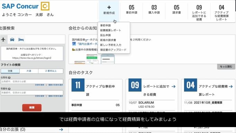Image resolution: width=236 pixels, height=133 pixels.
Task: Open the 05 請求書 header counter
Action: (176, 10)
